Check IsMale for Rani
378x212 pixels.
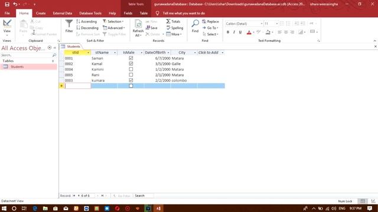pos(131,75)
